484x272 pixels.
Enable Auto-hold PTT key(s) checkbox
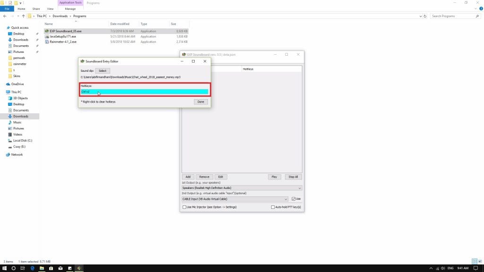(273, 207)
